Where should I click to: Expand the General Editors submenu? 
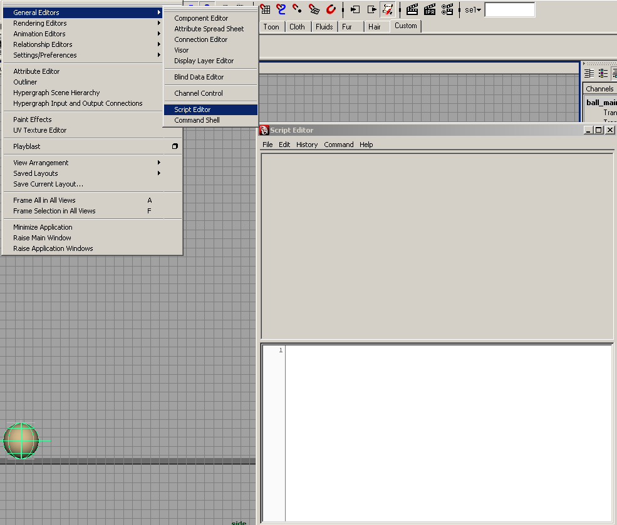tap(83, 13)
